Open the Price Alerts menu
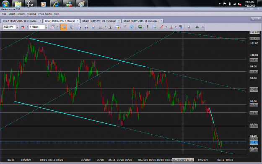Image resolution: width=262 pixels, height=164 pixels. coord(45,14)
